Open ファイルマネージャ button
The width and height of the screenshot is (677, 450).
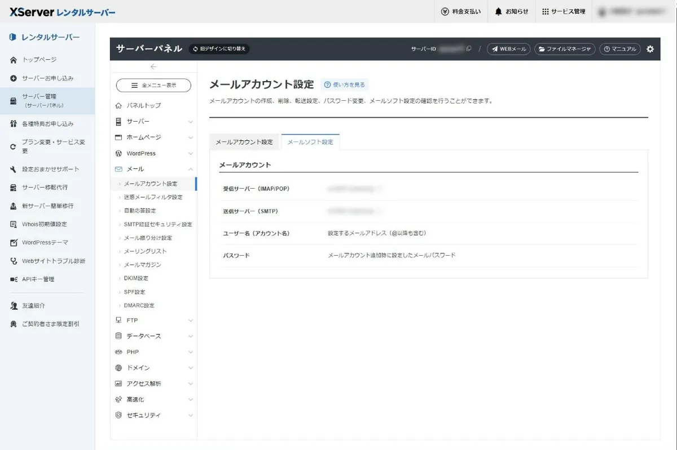point(565,49)
